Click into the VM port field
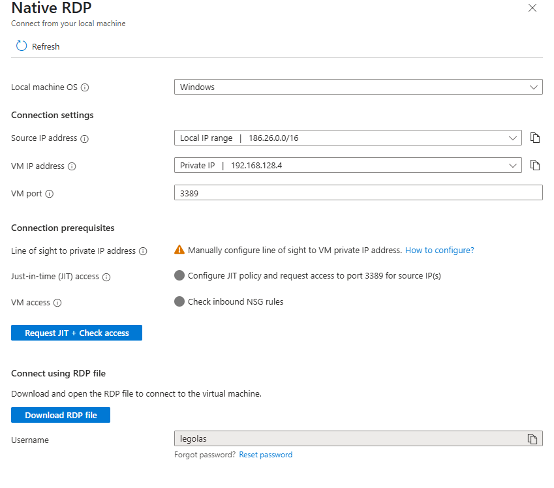This screenshot has width=554, height=488. coord(358,192)
